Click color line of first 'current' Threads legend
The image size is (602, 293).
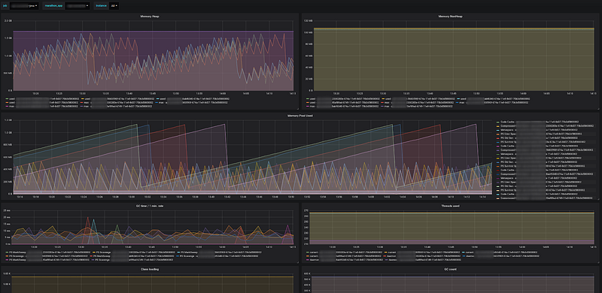pyautogui.click(x=308, y=252)
